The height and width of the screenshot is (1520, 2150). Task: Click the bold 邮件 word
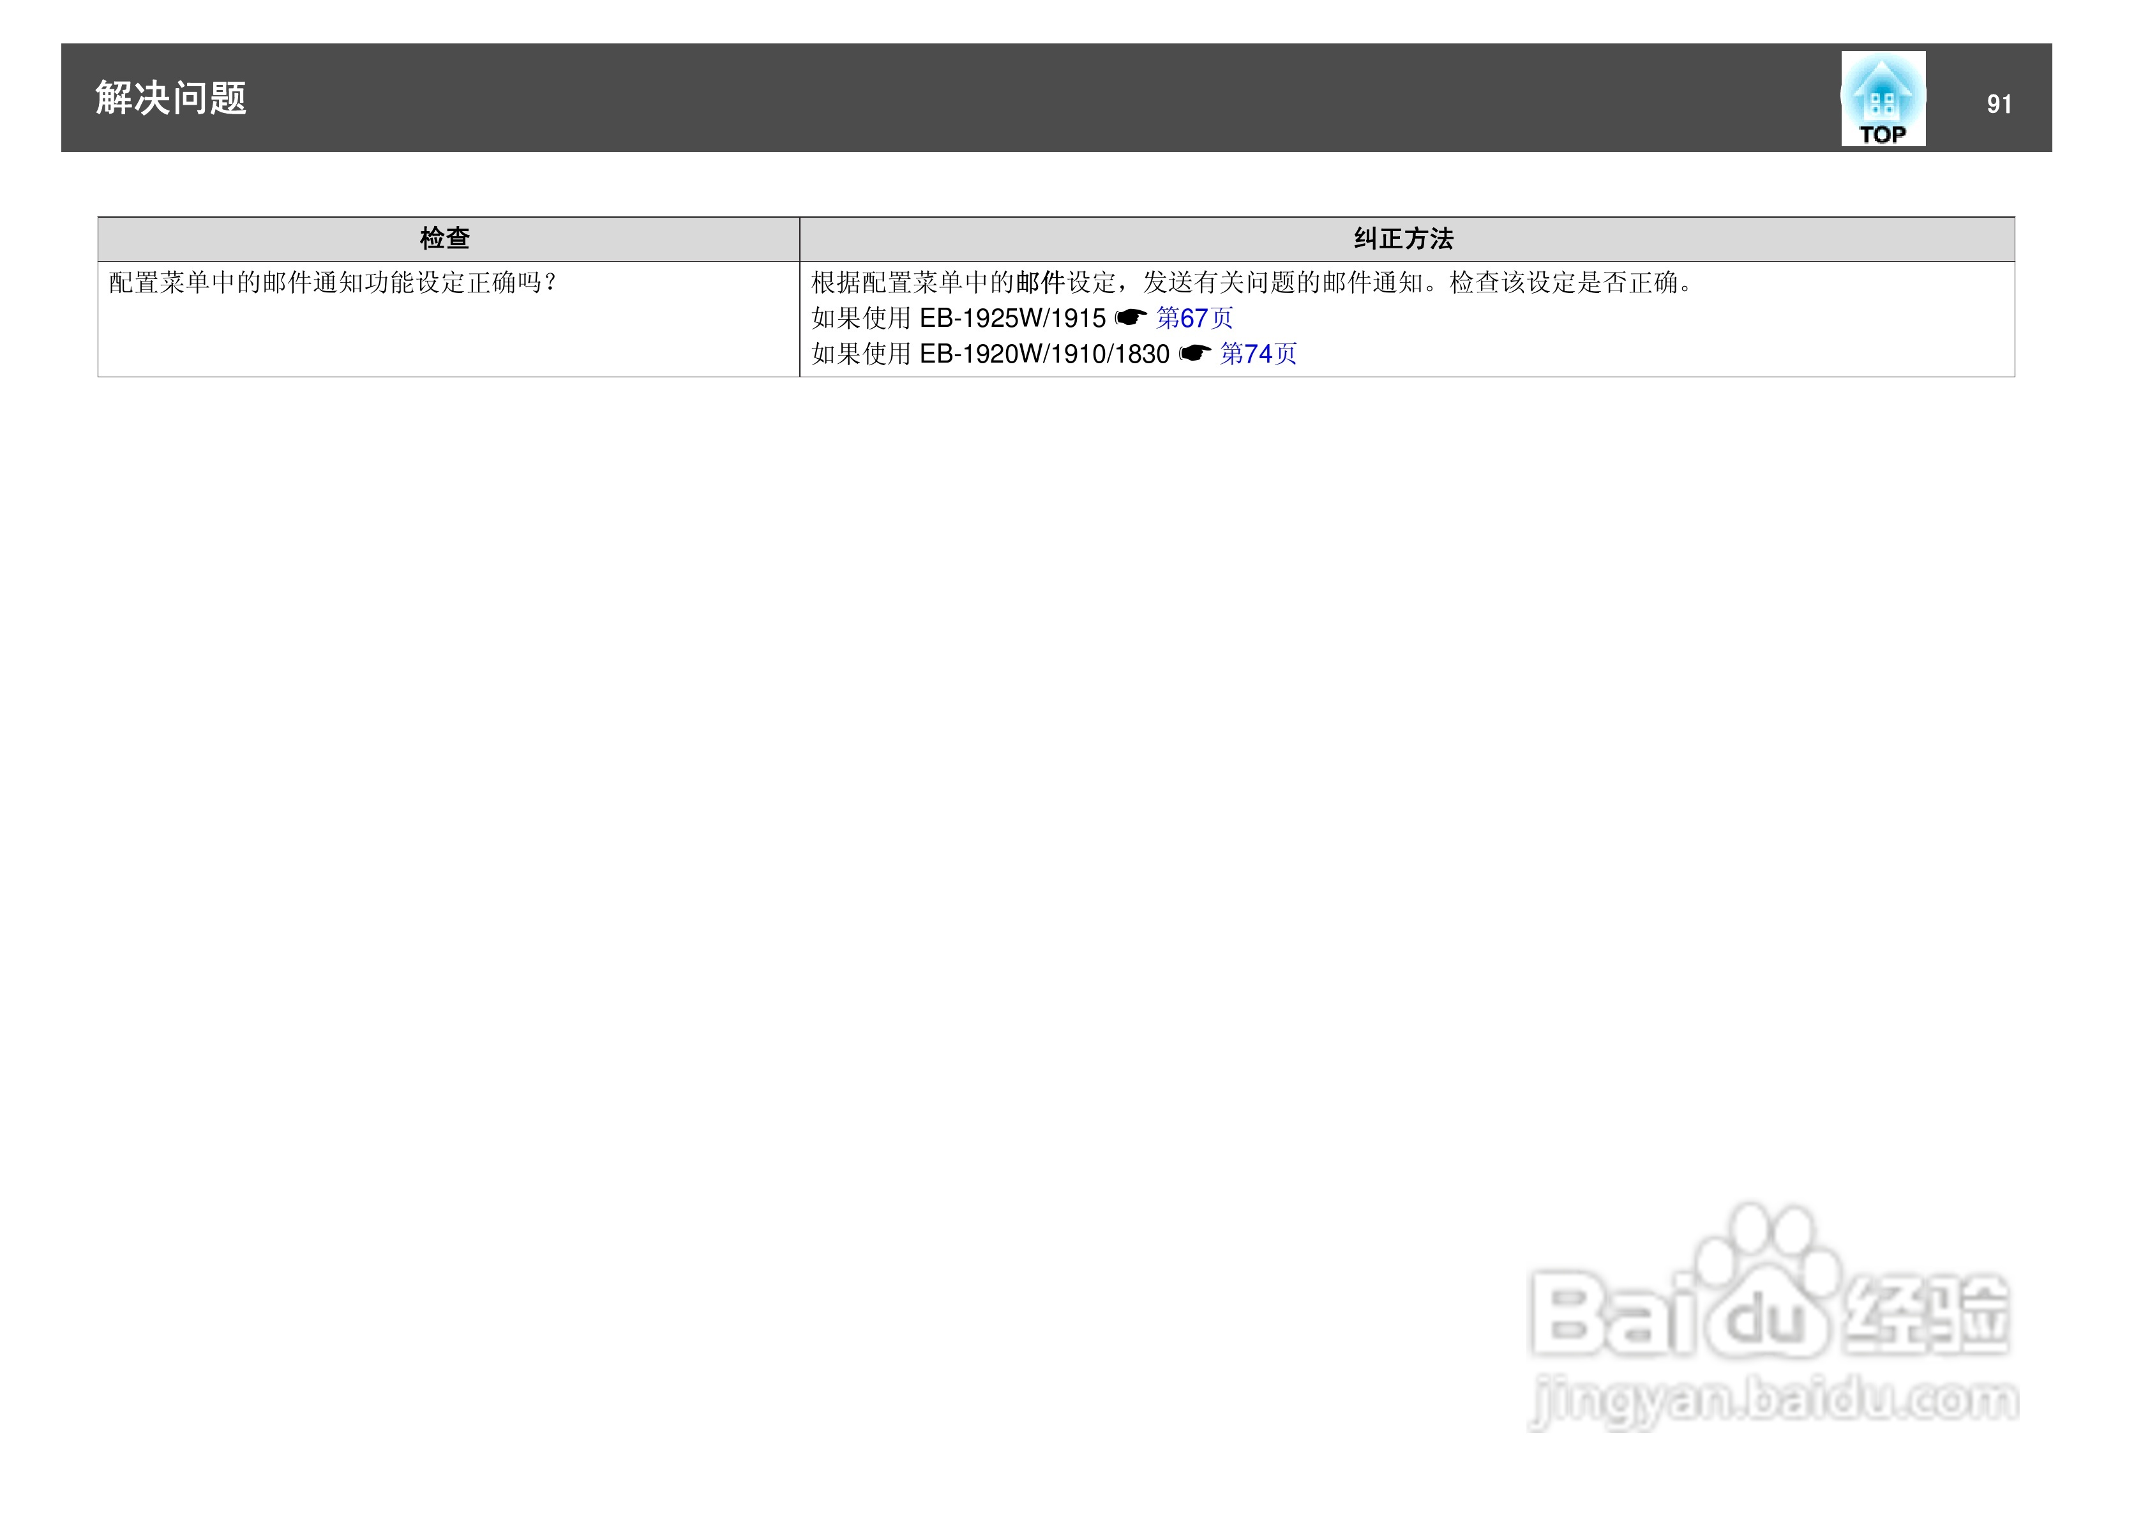tap(1041, 283)
